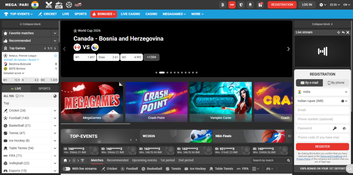Open the MEGAGAMES menu
The height and width of the screenshot is (175, 353).
point(174,14)
